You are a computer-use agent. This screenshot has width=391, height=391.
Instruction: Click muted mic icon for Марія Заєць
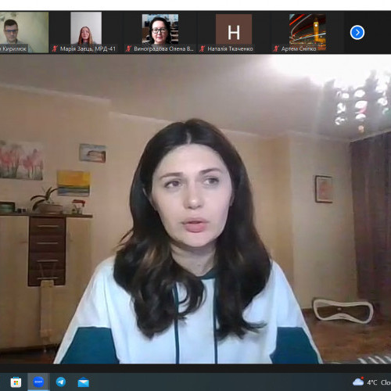(55, 48)
